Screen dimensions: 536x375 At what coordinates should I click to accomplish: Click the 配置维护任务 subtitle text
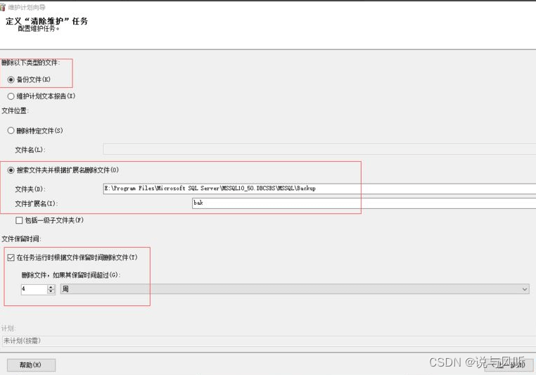coord(38,29)
